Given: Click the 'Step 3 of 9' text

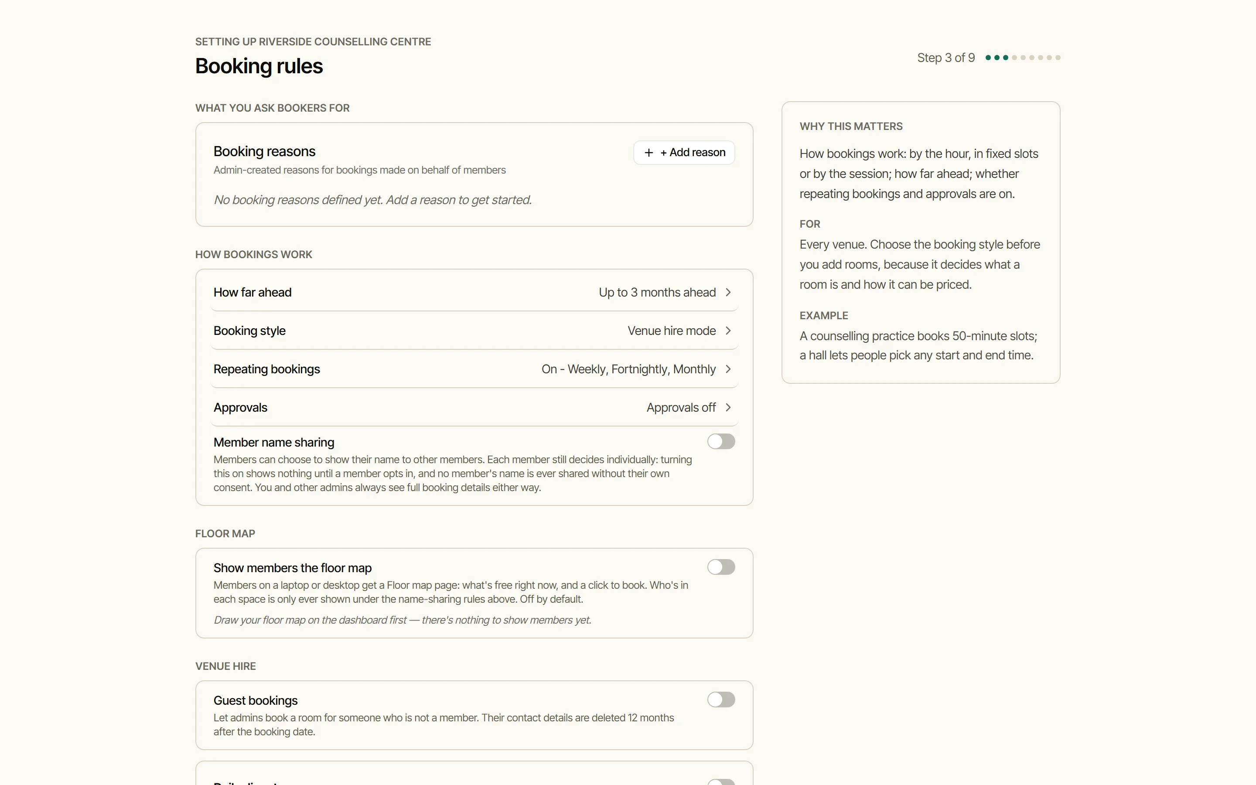Looking at the screenshot, I should (945, 58).
